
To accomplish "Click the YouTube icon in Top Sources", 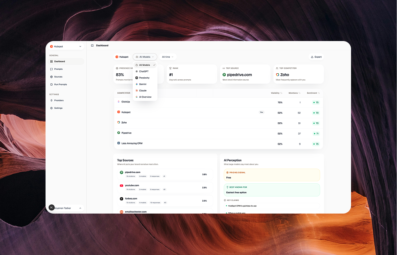I will point(121,186).
